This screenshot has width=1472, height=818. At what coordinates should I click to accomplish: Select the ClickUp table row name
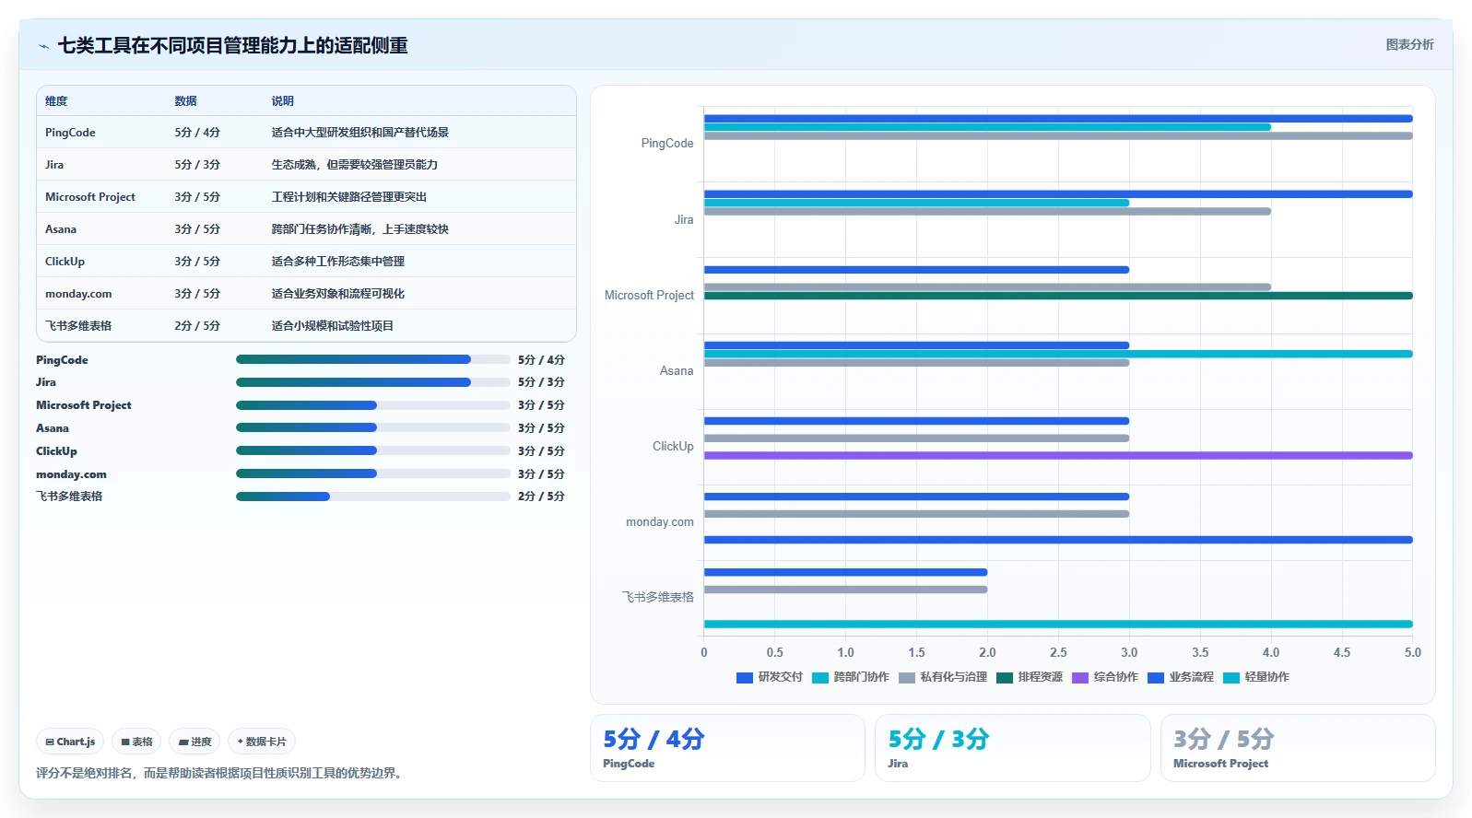click(x=65, y=262)
